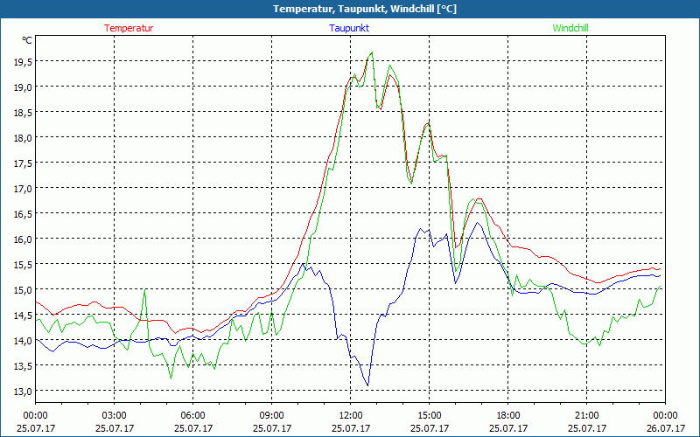Select the green 'Windchill' legend label
This screenshot has height=437, width=700.
tap(570, 28)
